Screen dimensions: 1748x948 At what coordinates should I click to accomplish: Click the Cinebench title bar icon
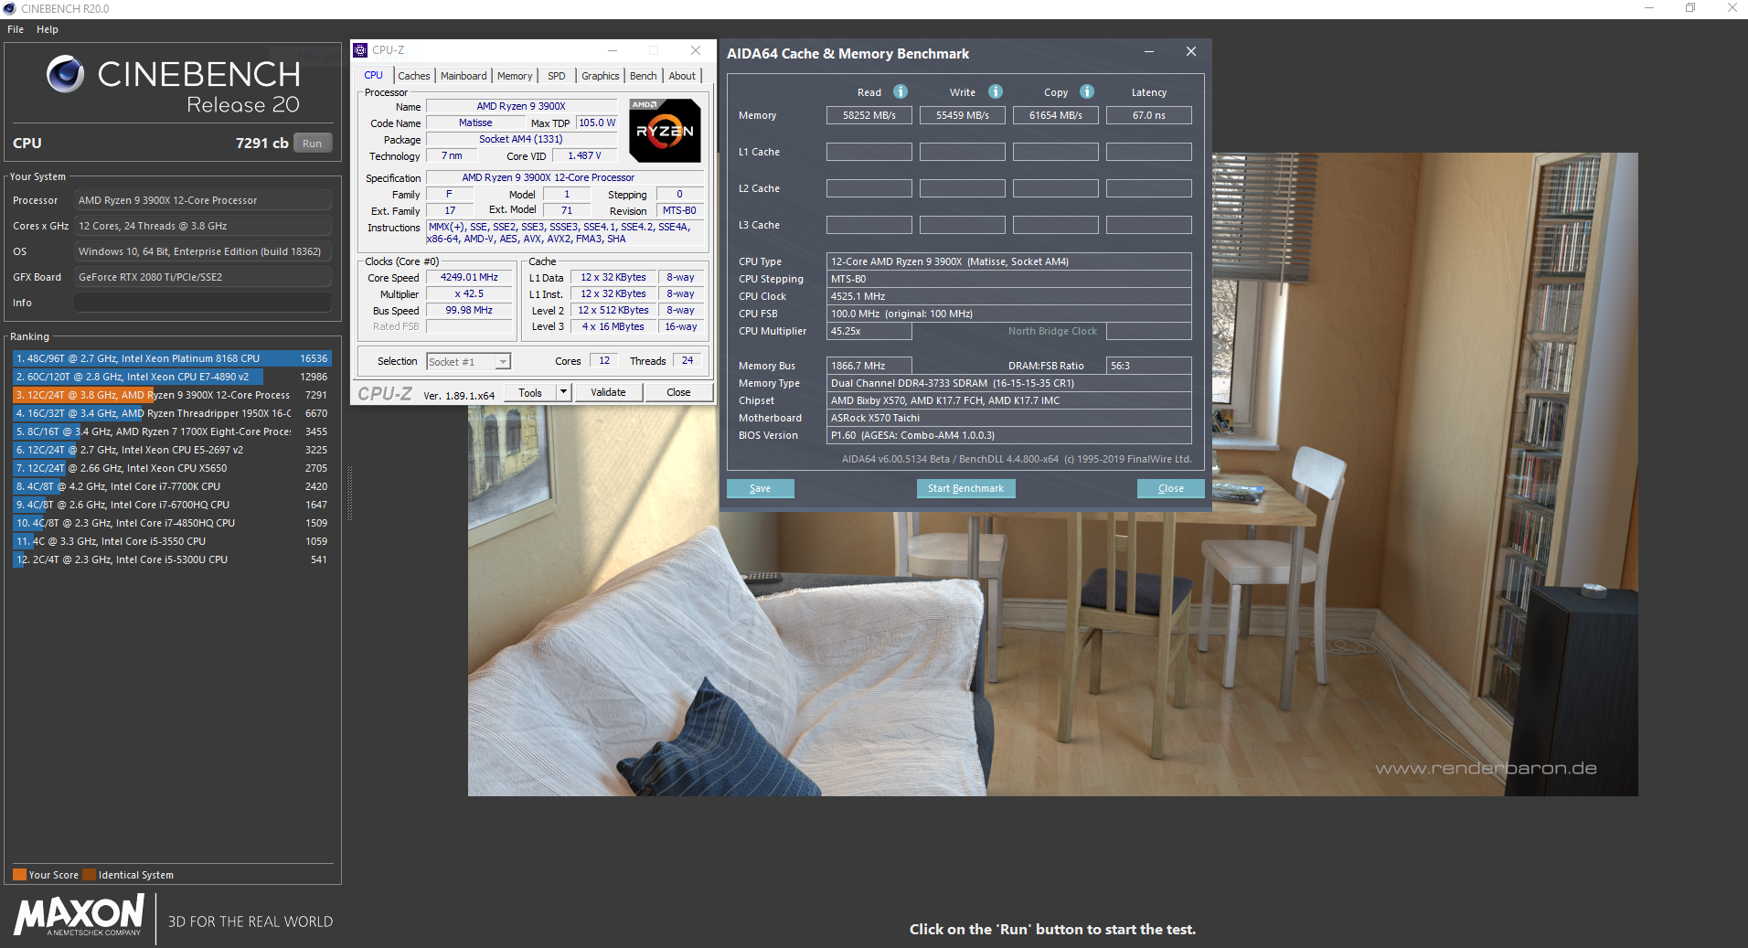(x=9, y=8)
